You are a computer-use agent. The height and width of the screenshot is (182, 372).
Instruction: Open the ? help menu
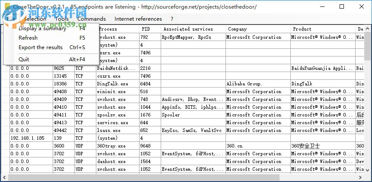(172, 19)
